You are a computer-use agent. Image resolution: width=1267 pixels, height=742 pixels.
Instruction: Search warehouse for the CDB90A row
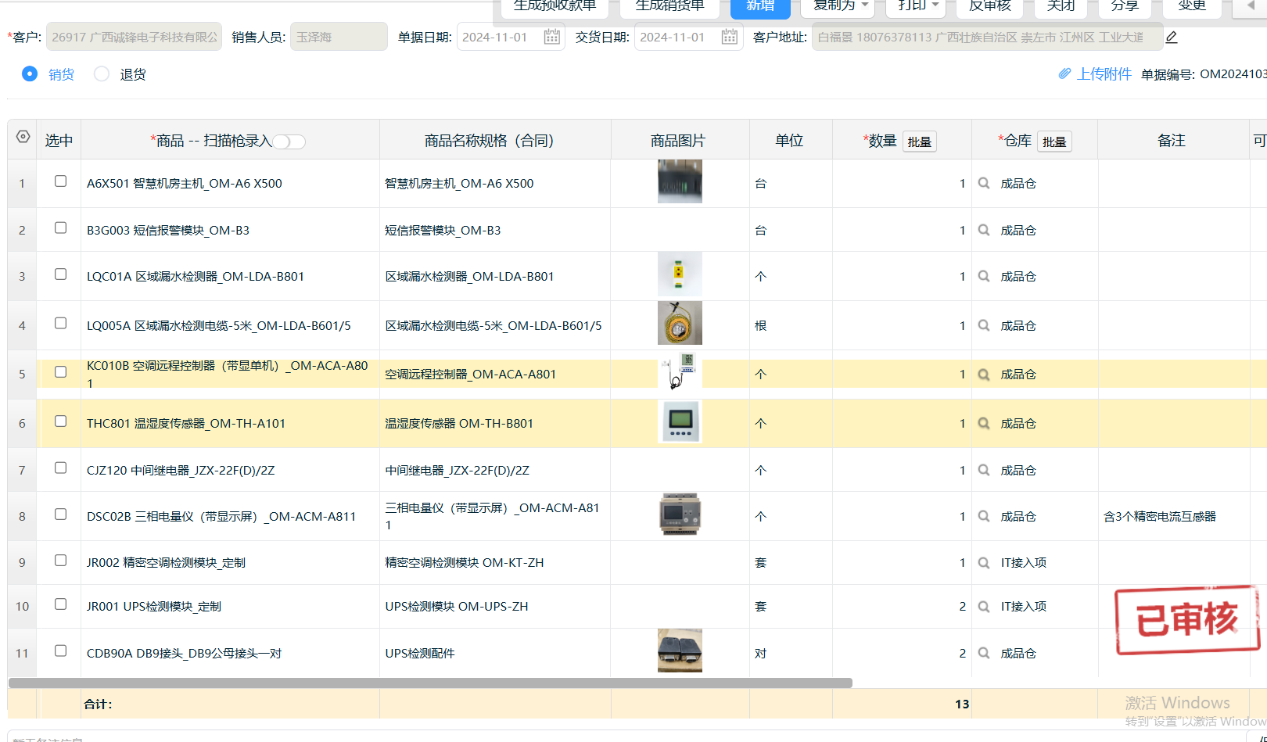(x=984, y=653)
